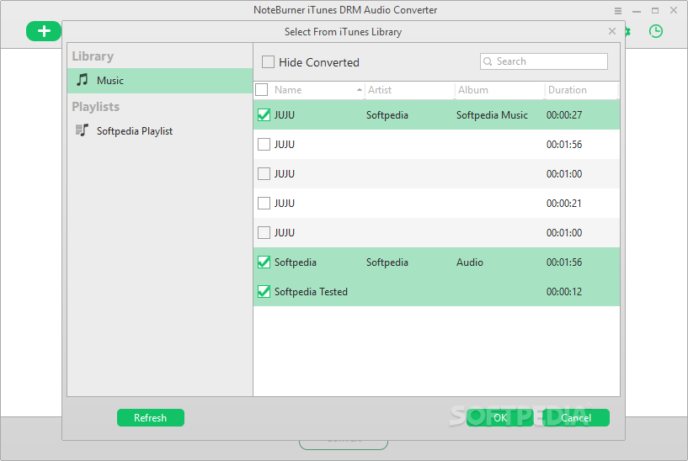Open the conversion history clock icon
This screenshot has height=461, width=688.
coord(655,31)
